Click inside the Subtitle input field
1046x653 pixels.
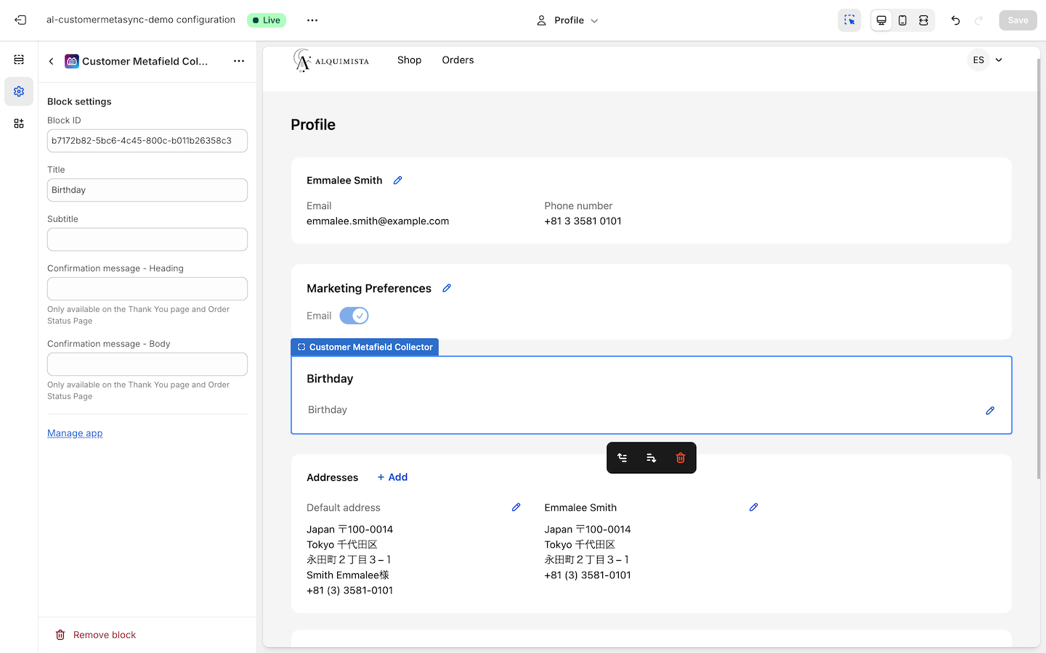147,239
